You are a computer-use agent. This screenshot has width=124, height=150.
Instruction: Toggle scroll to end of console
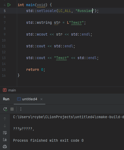[5, 140]
